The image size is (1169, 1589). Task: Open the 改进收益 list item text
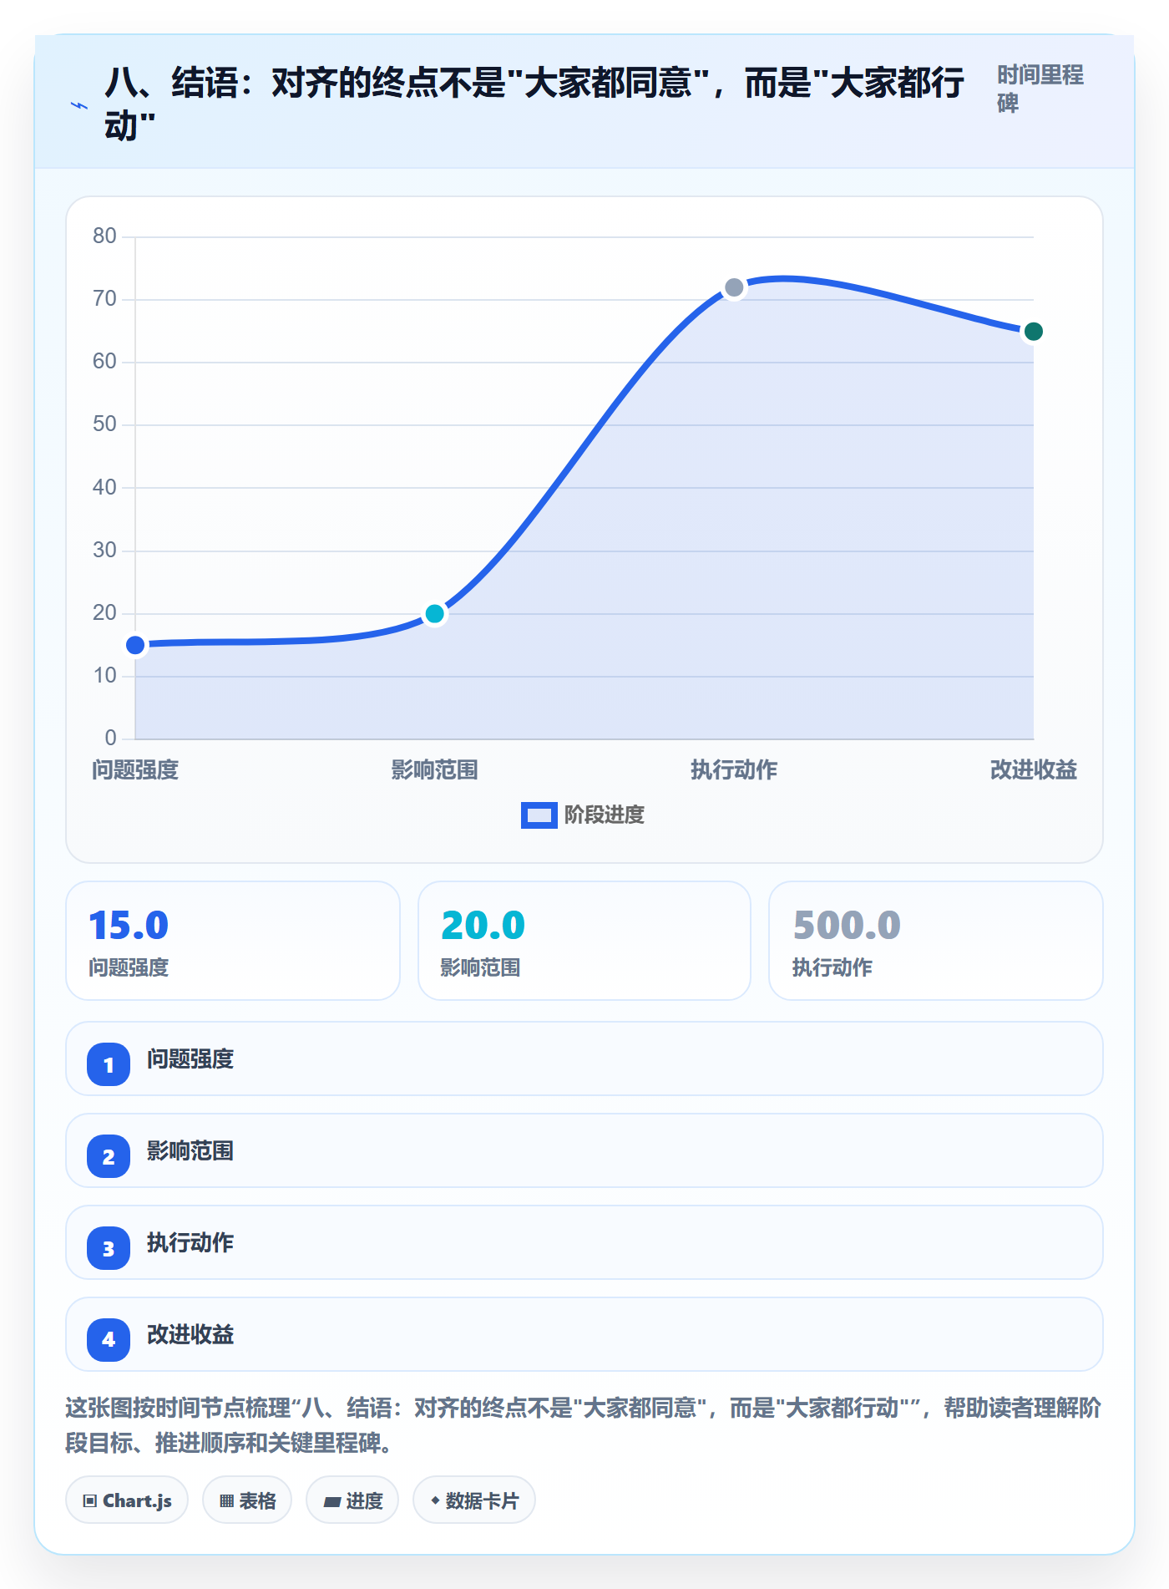pos(190,1335)
